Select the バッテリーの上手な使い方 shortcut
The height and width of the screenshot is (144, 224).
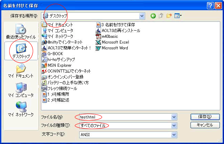click(65, 83)
